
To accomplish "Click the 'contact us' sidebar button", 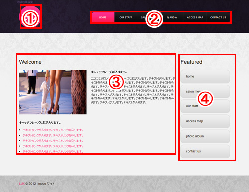I will pos(205,151).
